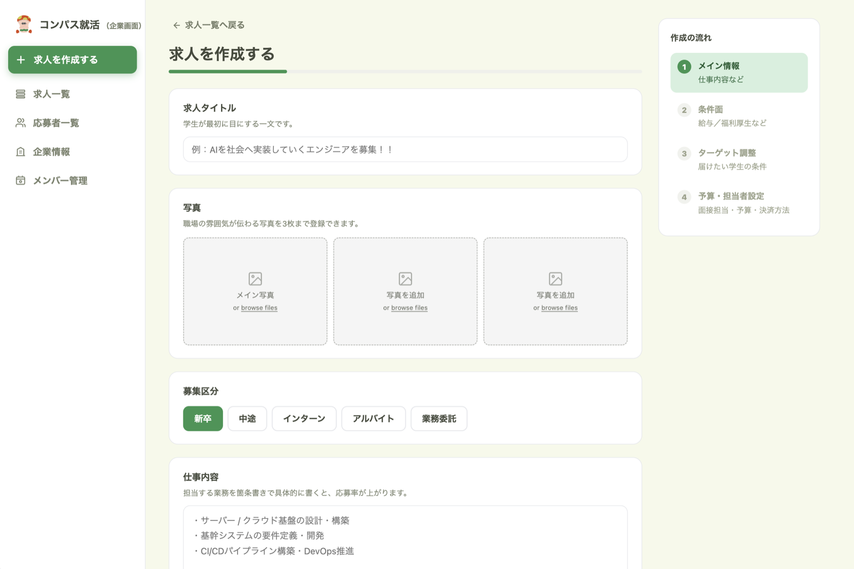The image size is (854, 569).
Task: Go back via 求人一覧へ戻る link
Action: 209,25
